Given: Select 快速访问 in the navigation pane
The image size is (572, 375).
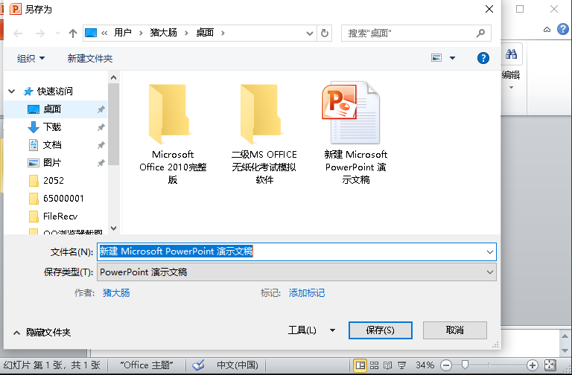Looking at the screenshot, I should tap(54, 91).
